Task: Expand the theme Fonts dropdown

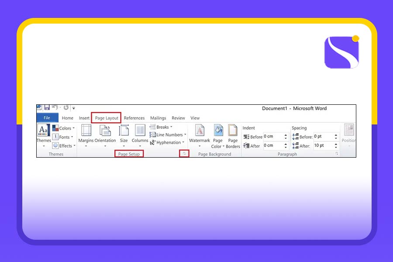Action: [64, 137]
